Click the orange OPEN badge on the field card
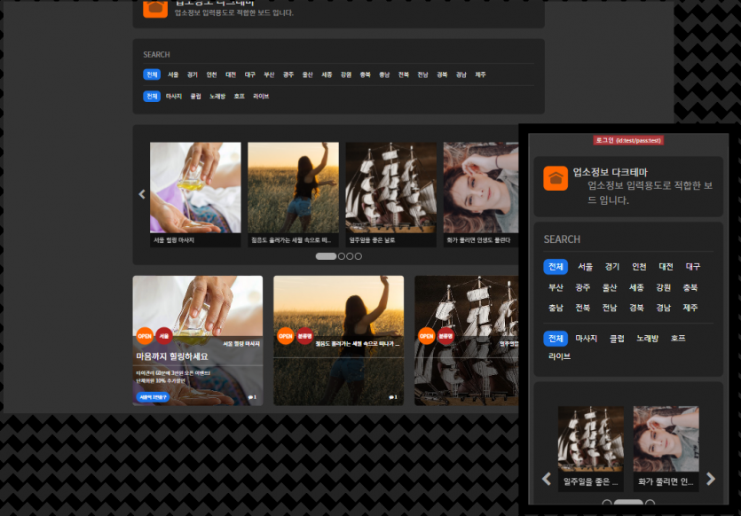The height and width of the screenshot is (516, 741). (x=286, y=336)
